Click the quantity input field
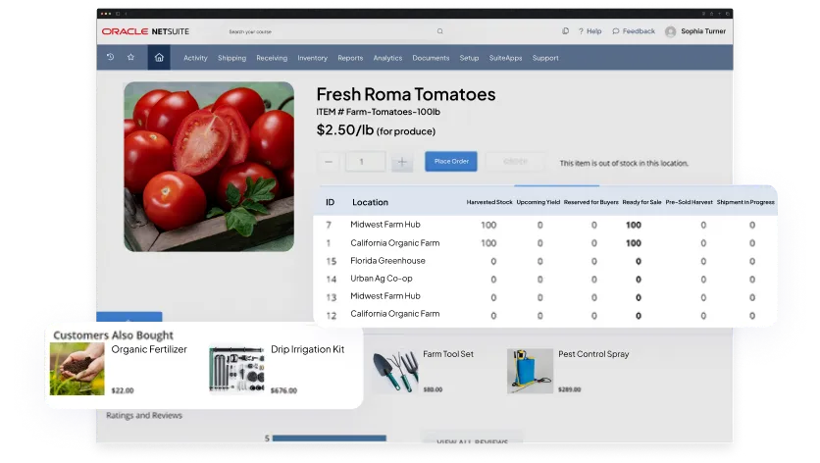 point(365,162)
